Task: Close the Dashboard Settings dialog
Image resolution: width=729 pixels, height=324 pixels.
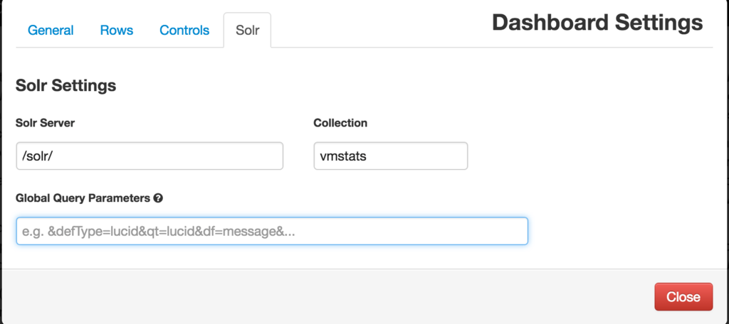Action: [683, 296]
